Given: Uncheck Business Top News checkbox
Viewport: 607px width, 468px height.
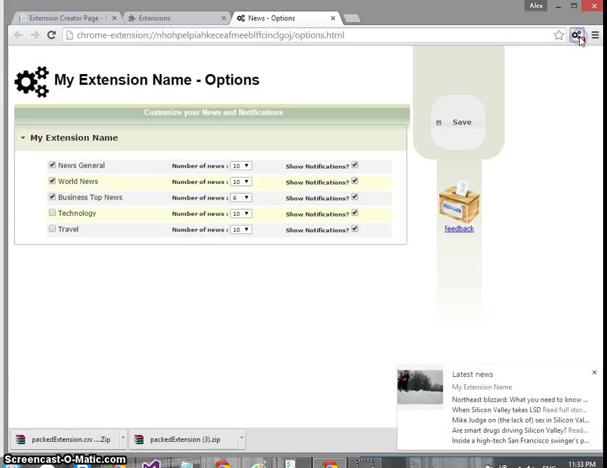Looking at the screenshot, I should tap(52, 197).
